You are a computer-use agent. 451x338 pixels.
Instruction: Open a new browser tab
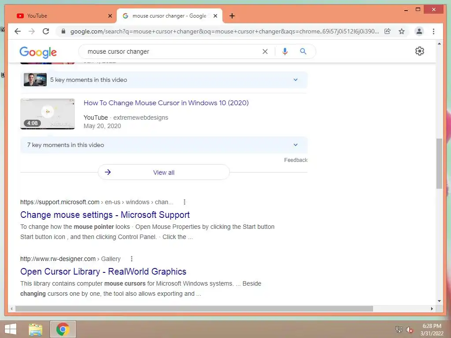click(x=232, y=16)
